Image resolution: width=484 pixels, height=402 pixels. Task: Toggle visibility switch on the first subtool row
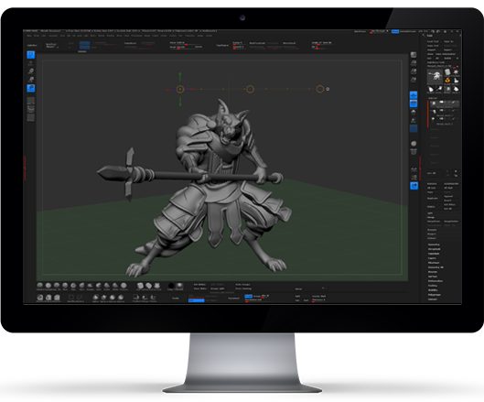coord(442,103)
